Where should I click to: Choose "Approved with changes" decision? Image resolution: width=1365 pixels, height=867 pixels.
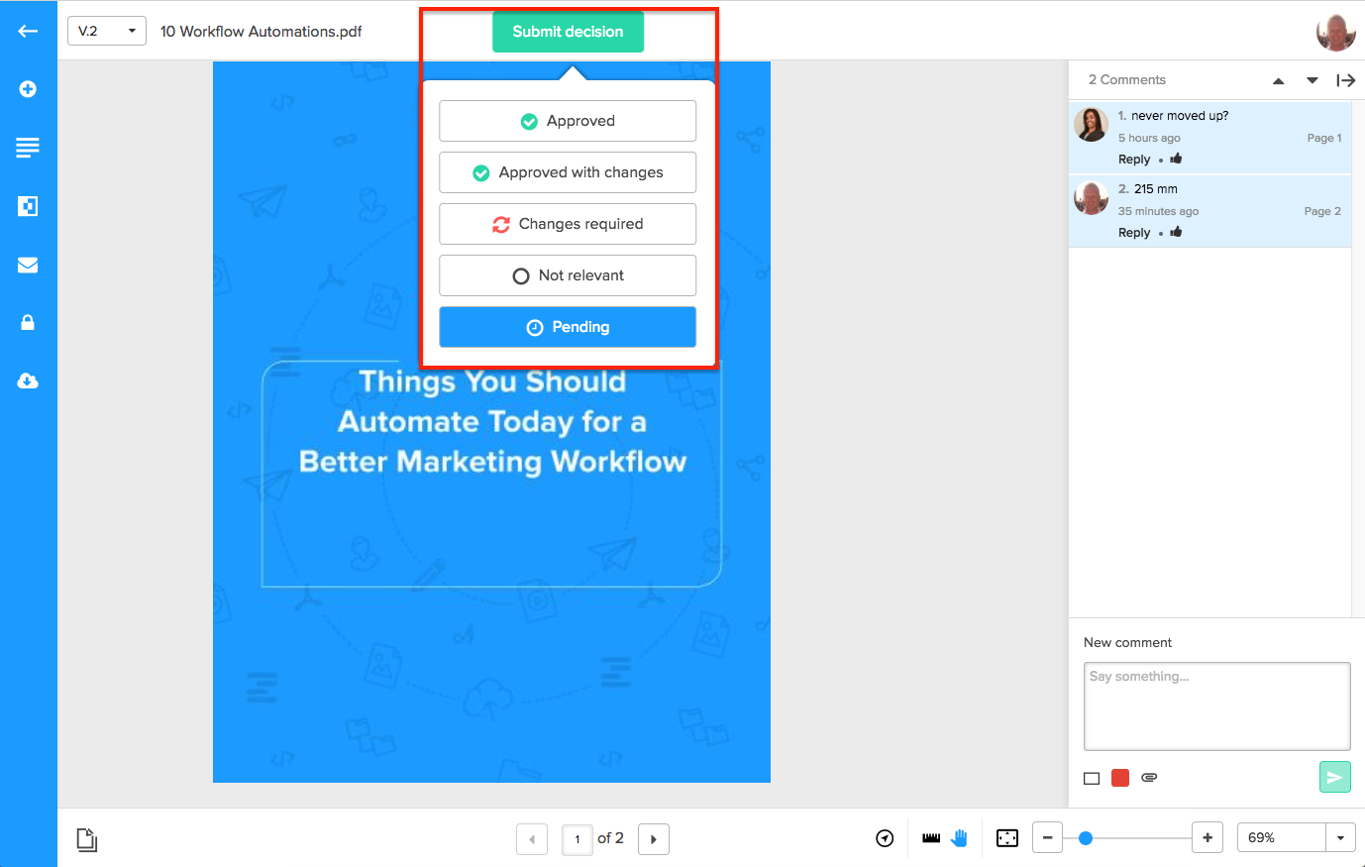(x=568, y=172)
